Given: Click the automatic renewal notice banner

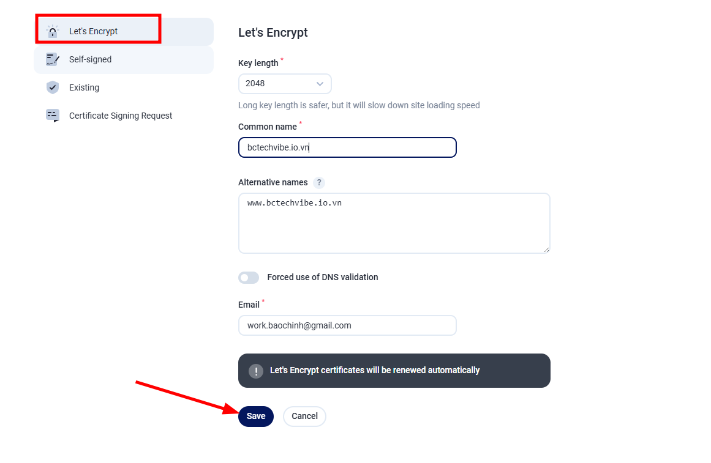Looking at the screenshot, I should click(394, 371).
